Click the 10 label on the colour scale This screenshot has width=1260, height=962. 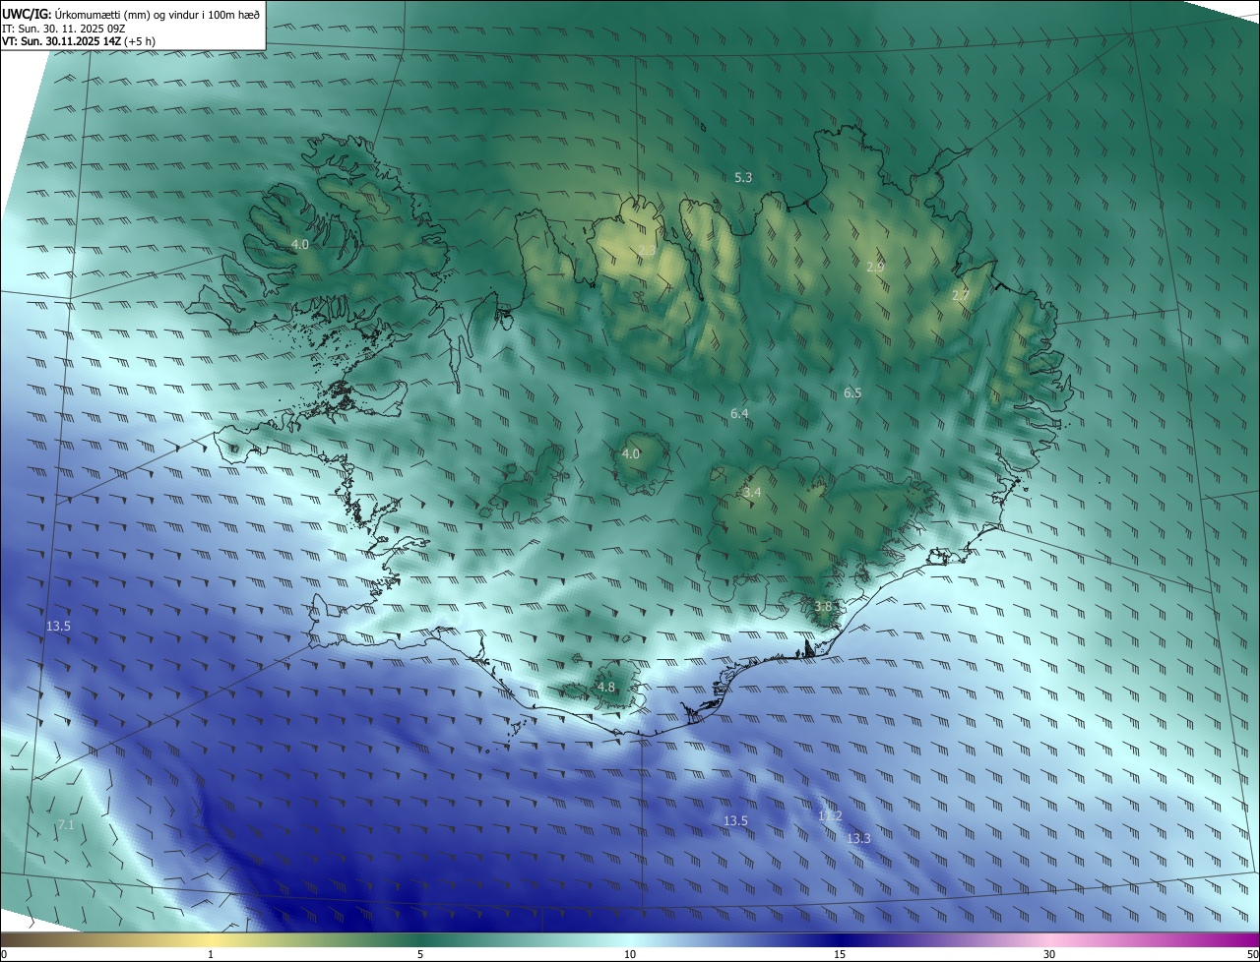click(630, 954)
